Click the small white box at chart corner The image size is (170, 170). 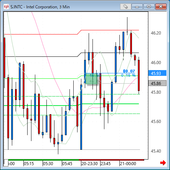[6, 163]
